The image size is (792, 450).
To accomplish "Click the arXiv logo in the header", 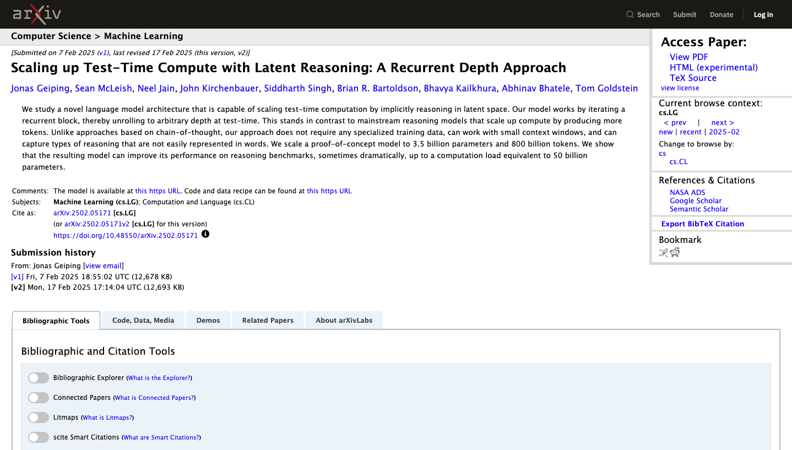I will click(37, 14).
